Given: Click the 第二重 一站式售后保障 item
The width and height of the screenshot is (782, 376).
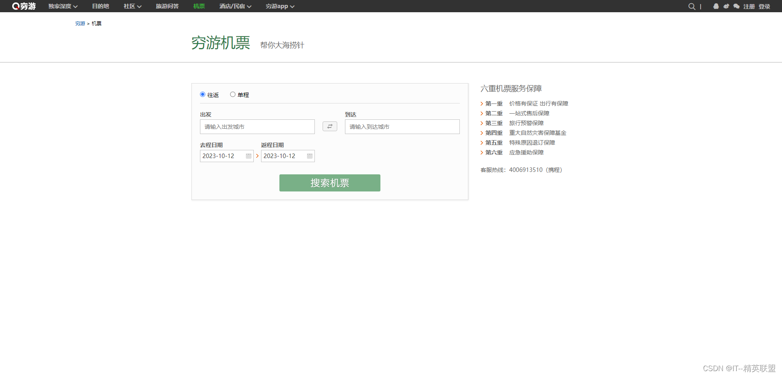Looking at the screenshot, I should tap(515, 113).
